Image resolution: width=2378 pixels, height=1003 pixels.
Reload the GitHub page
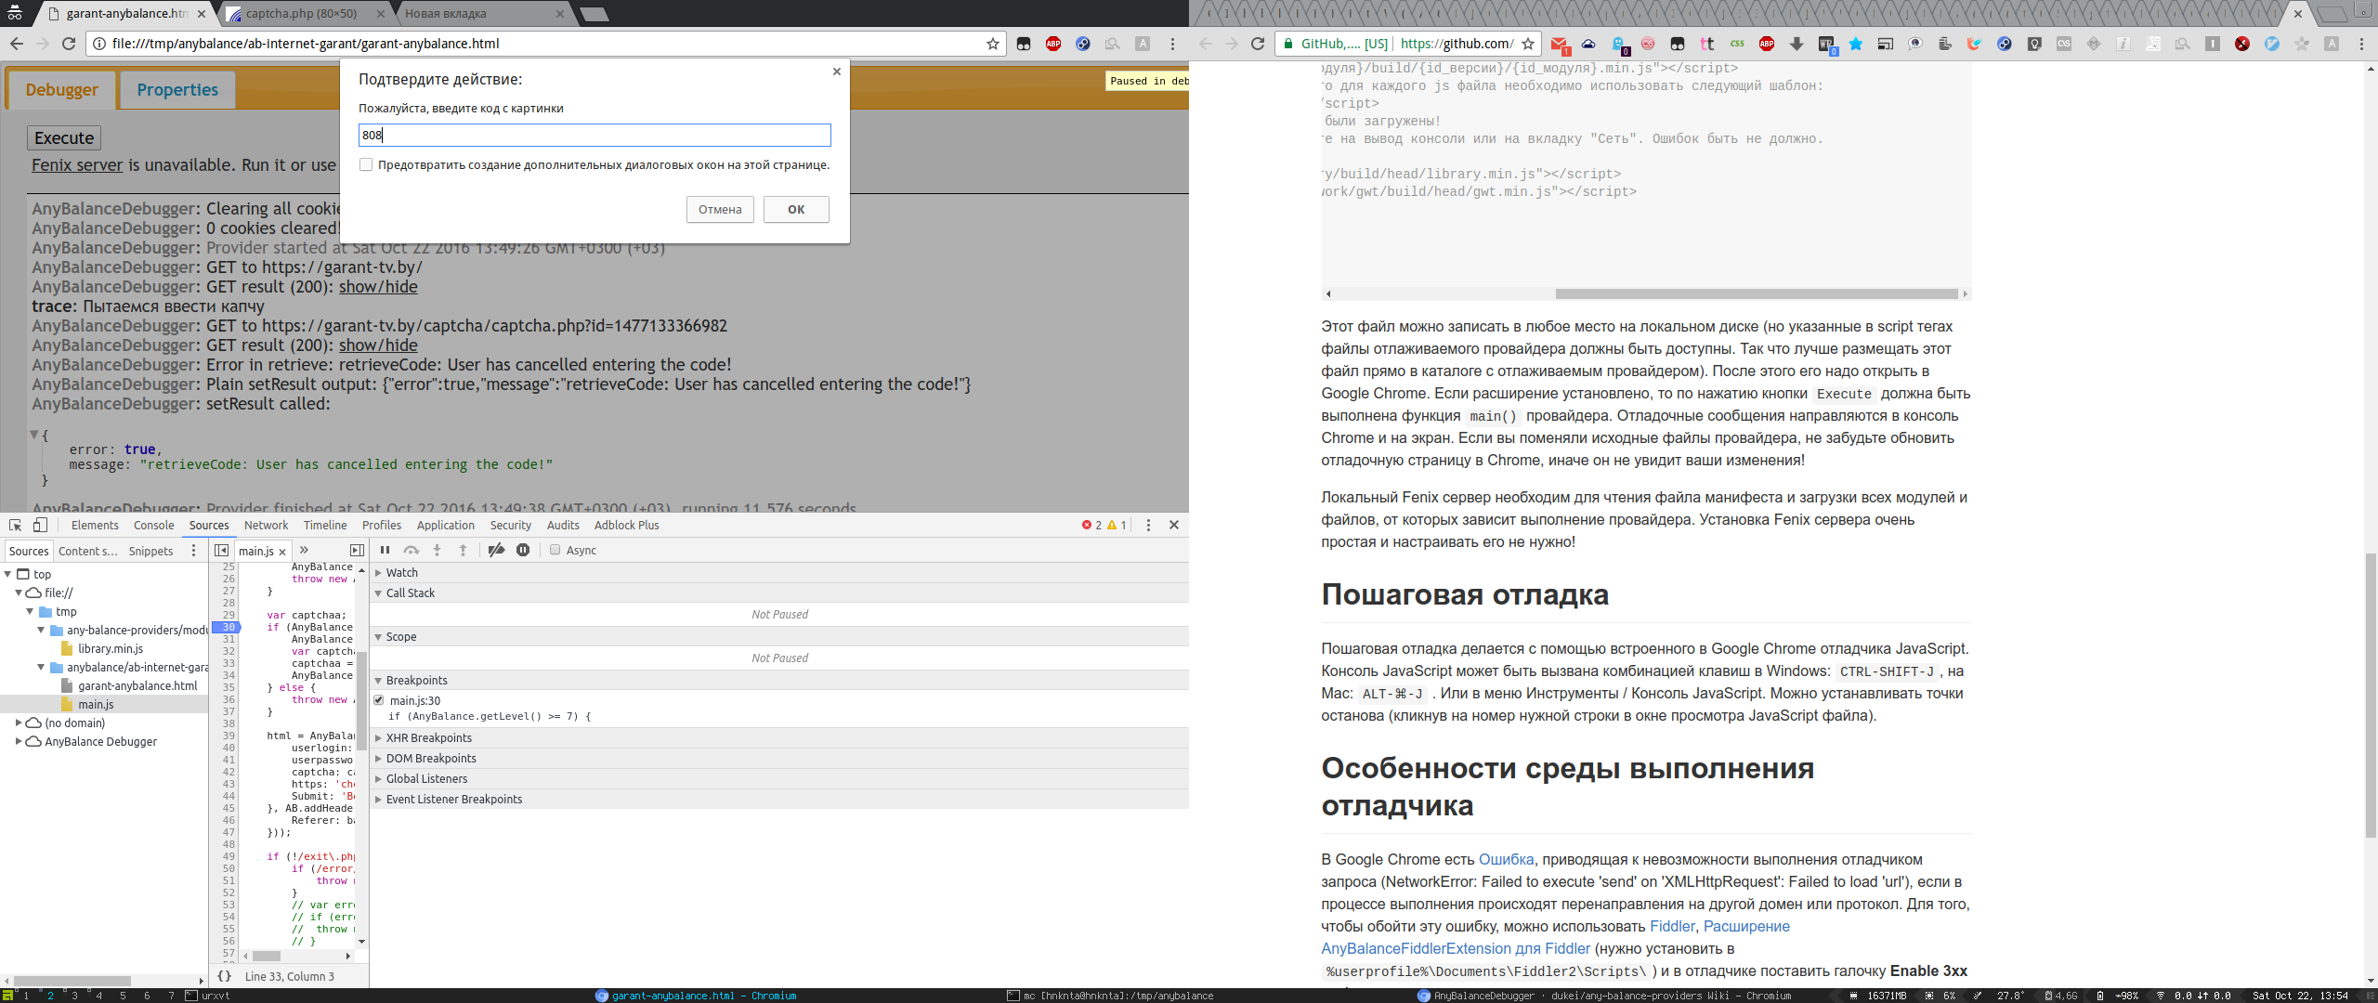[1258, 44]
